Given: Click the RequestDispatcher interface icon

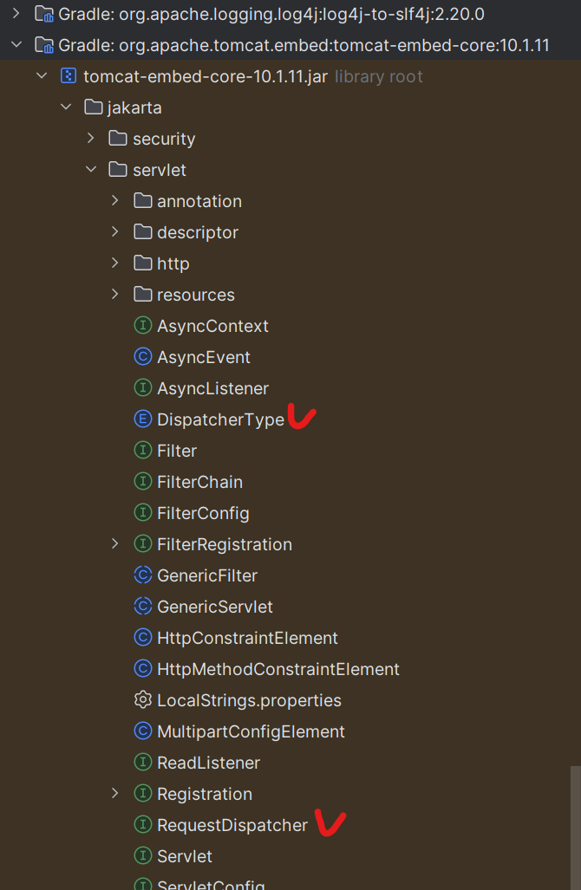Looking at the screenshot, I should (143, 825).
